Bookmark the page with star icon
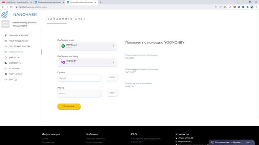This screenshot has width=259, height=145. 225,7
